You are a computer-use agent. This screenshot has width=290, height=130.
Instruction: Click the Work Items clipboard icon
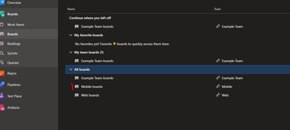point(2,25)
